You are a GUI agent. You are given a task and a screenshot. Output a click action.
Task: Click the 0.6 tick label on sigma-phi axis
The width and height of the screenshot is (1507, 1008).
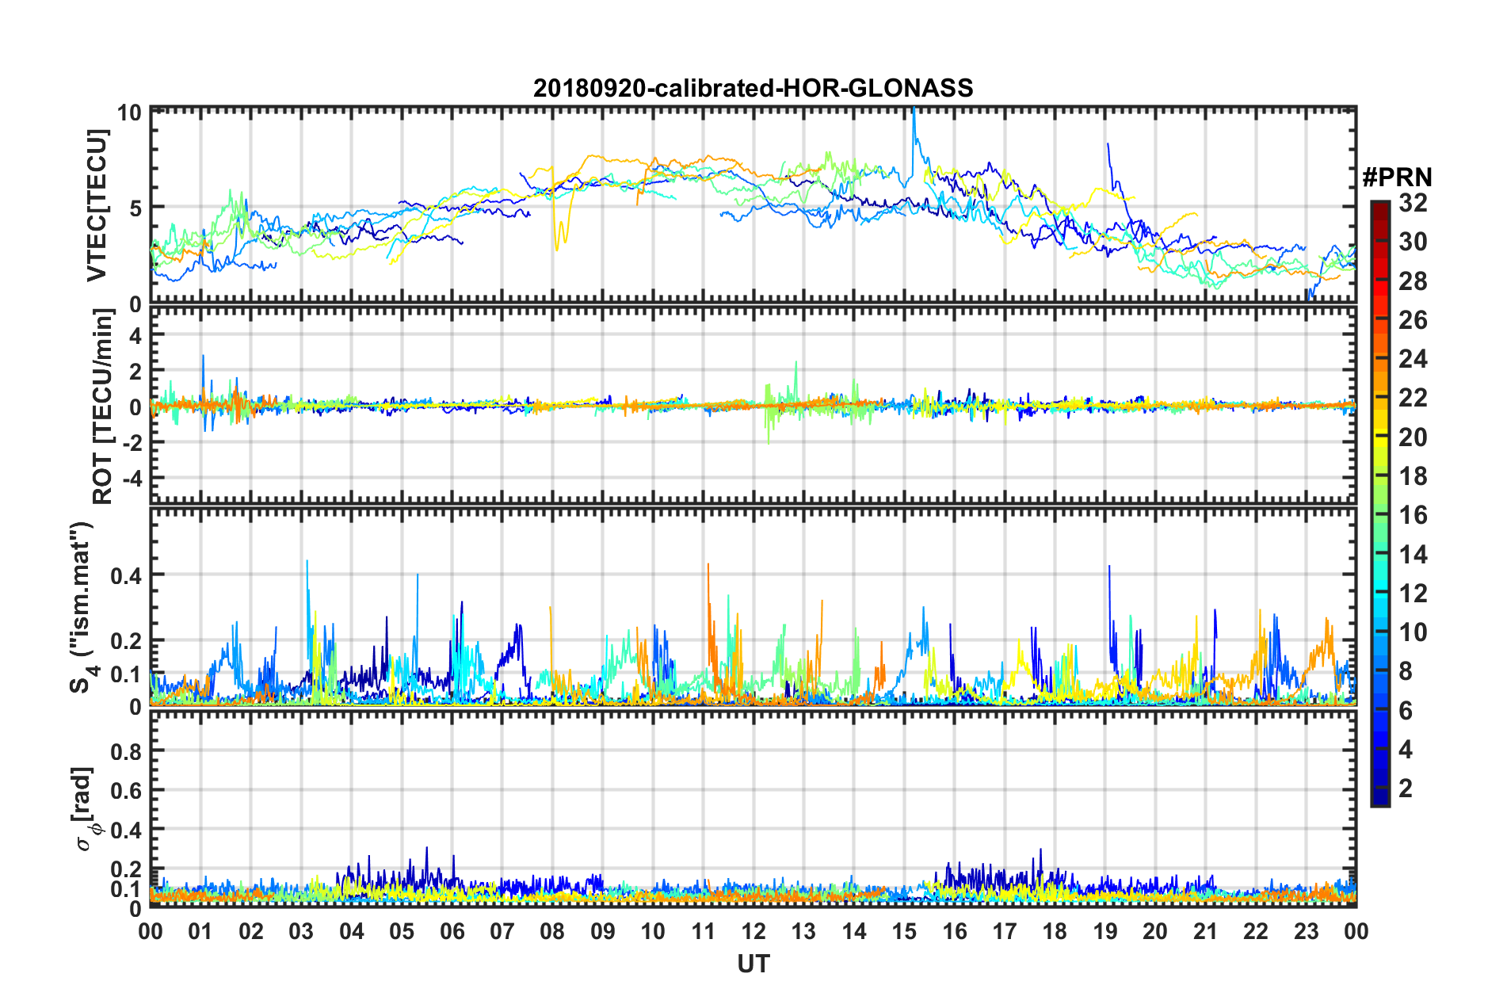click(x=126, y=790)
